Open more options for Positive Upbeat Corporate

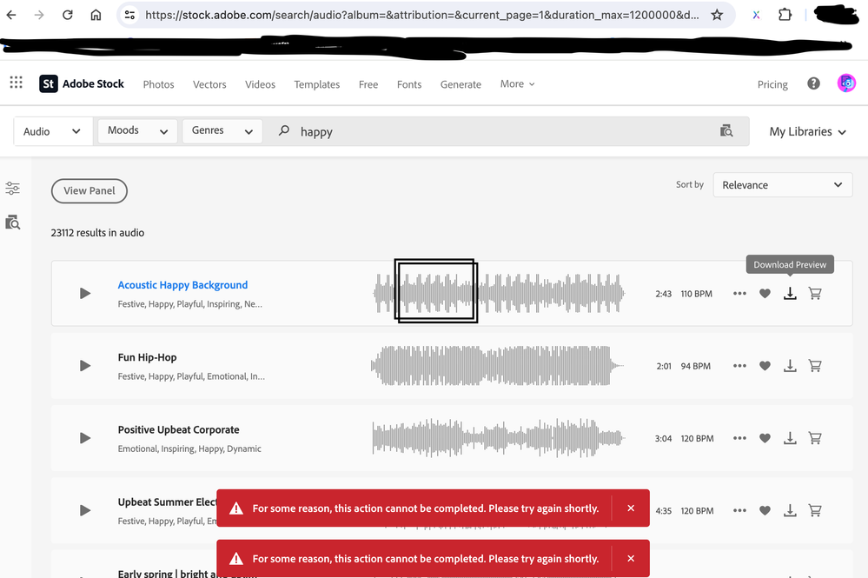739,439
